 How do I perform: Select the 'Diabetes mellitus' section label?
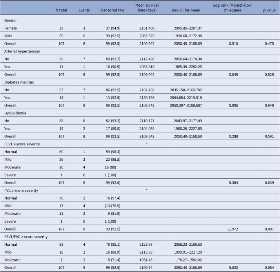click(19, 82)
